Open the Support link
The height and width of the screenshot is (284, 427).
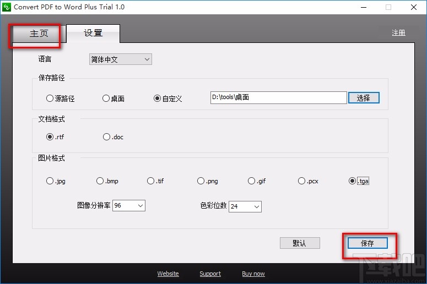(x=210, y=274)
